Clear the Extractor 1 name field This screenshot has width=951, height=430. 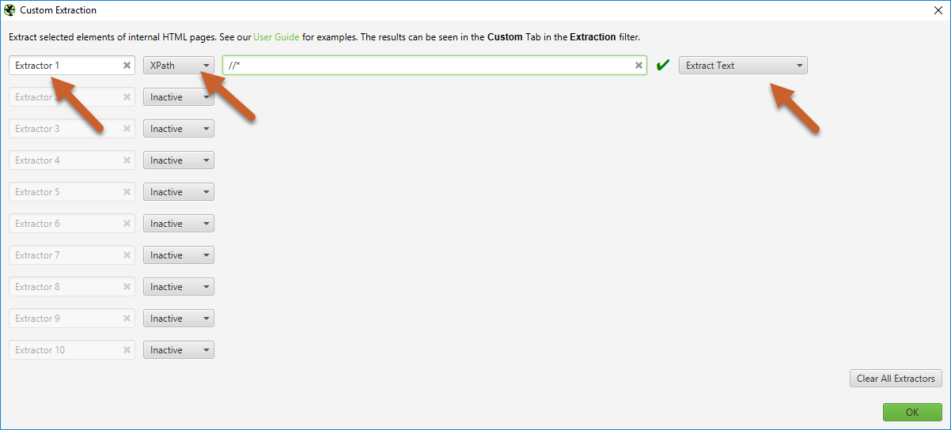(127, 66)
